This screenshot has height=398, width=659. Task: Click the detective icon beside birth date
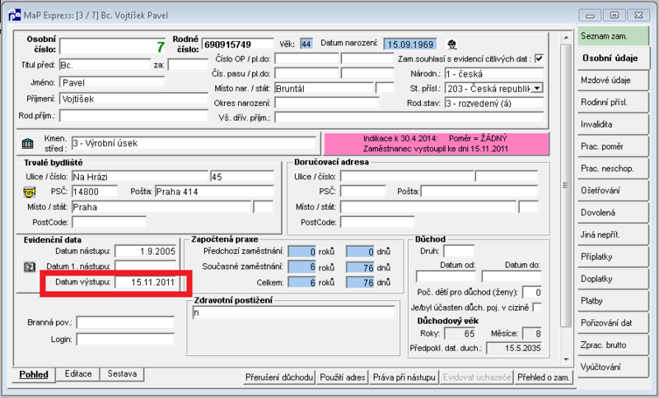pos(451,44)
